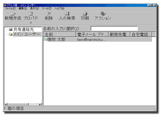Open the アクション dropdown arrow

[105, 14]
